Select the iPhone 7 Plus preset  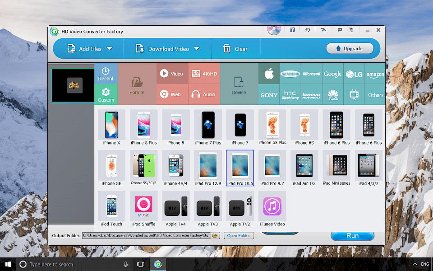(208, 127)
